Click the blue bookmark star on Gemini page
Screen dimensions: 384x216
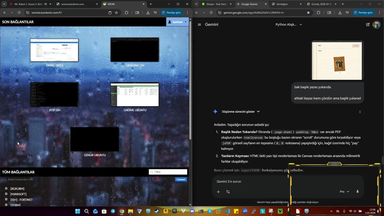[x=308, y=13]
